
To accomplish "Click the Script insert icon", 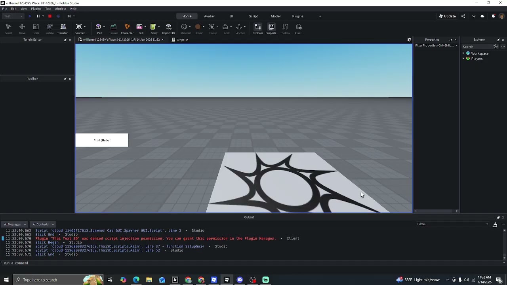I will click(153, 27).
